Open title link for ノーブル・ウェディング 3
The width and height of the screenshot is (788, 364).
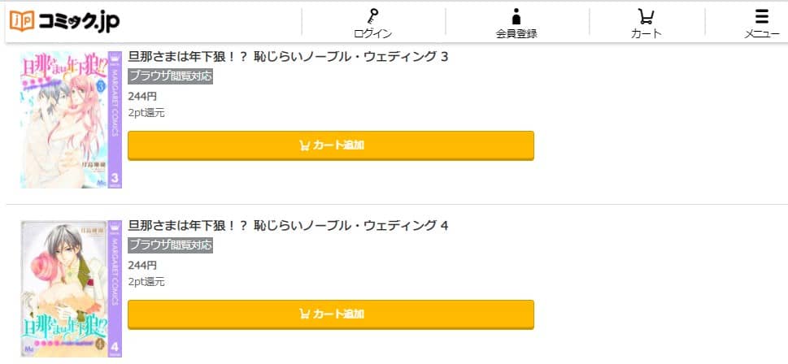tap(289, 57)
